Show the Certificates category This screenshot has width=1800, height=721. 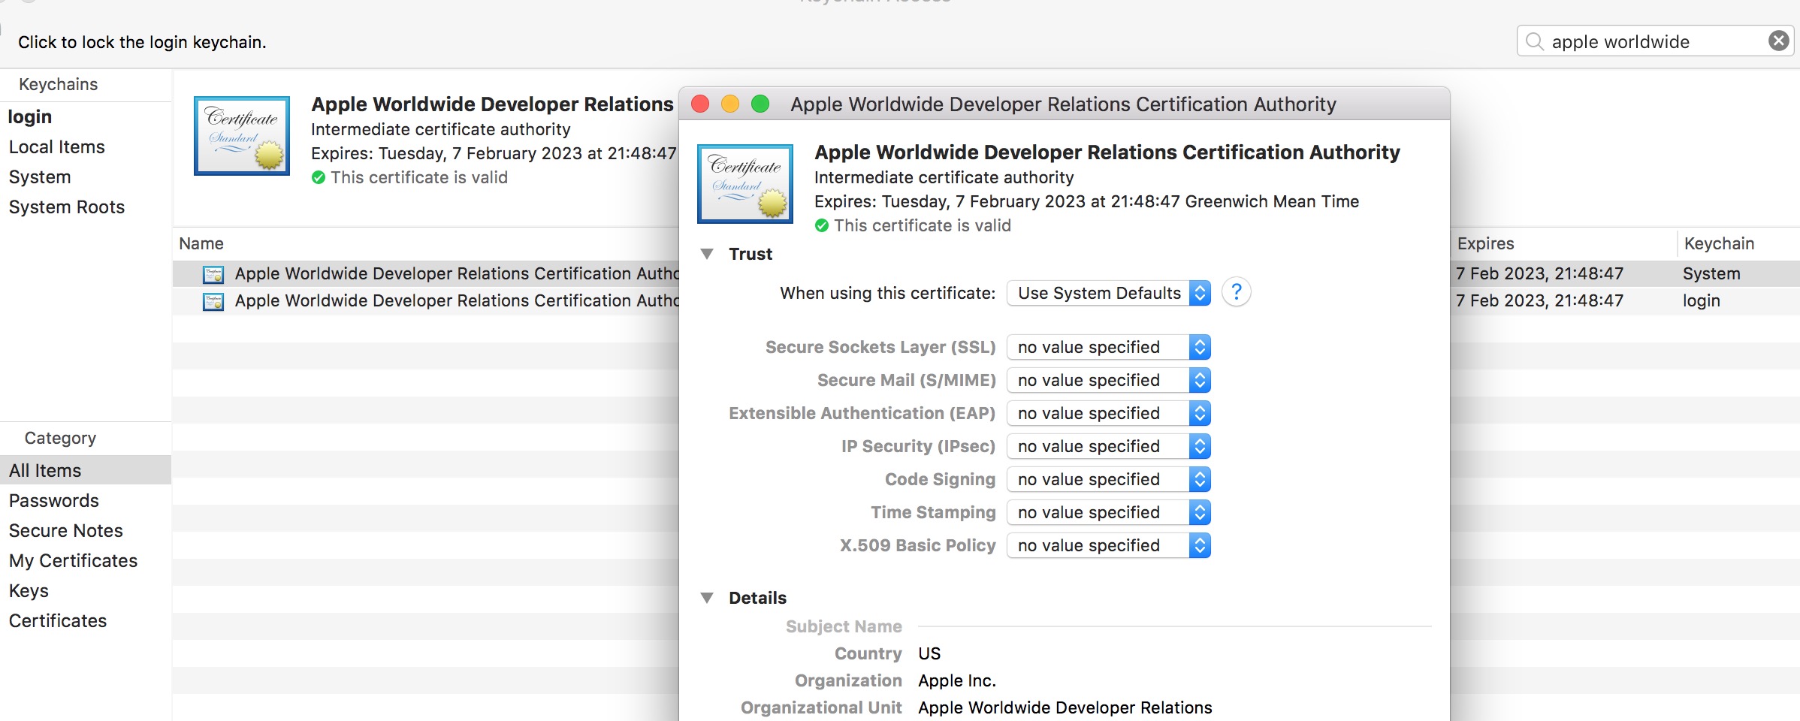point(58,621)
